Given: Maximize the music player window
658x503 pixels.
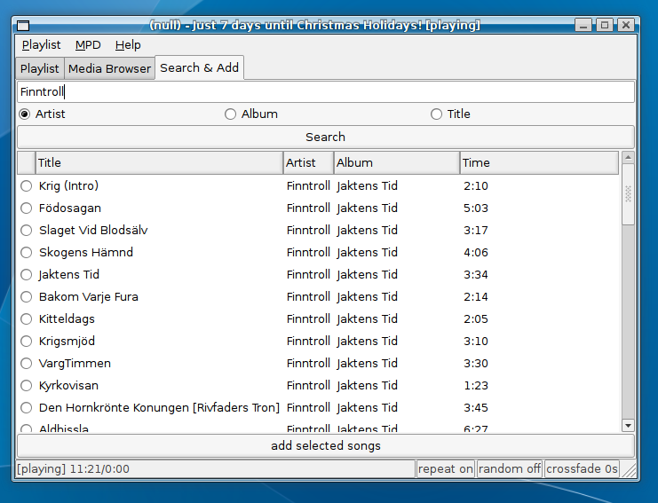Looking at the screenshot, I should pyautogui.click(x=605, y=25).
